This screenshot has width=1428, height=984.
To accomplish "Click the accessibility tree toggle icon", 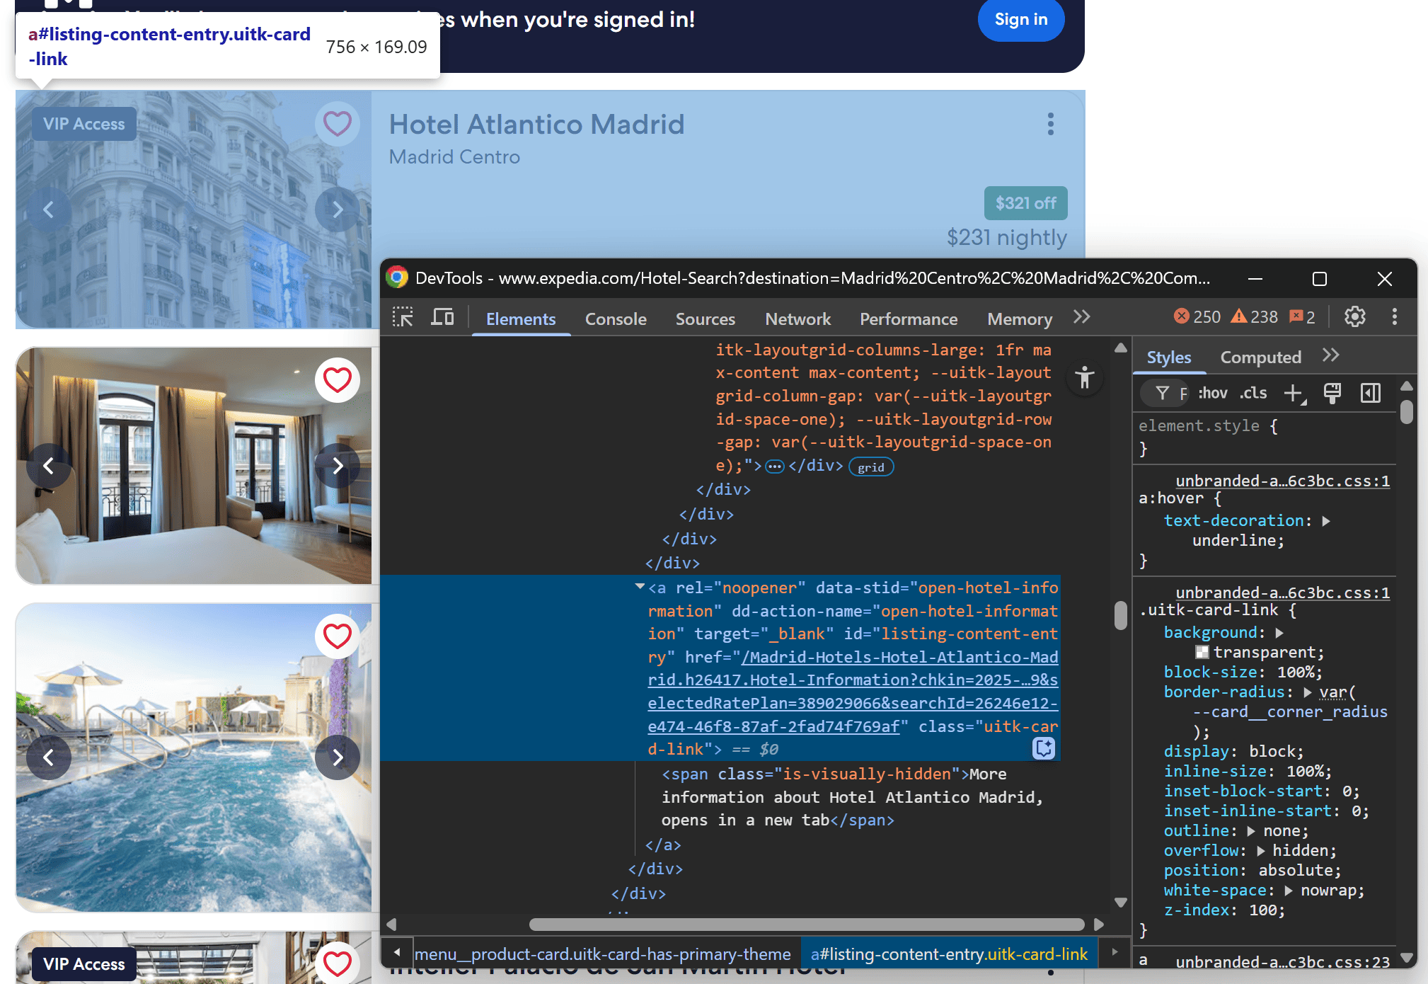I will 1084,379.
